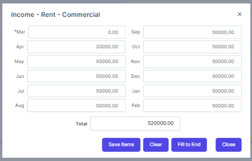Select the Mar amount field
The image size is (252, 161).
(x=77, y=32)
